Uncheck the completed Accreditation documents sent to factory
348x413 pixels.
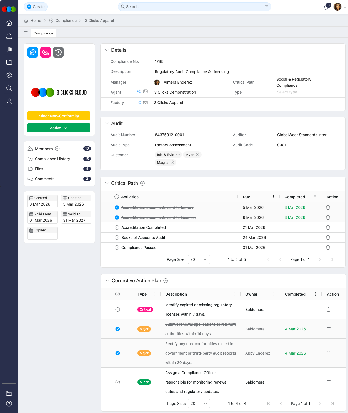point(117,207)
